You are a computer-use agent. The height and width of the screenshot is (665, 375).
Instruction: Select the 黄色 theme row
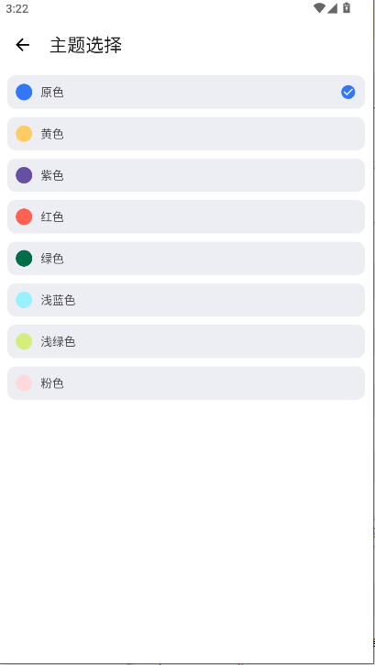[x=186, y=134]
